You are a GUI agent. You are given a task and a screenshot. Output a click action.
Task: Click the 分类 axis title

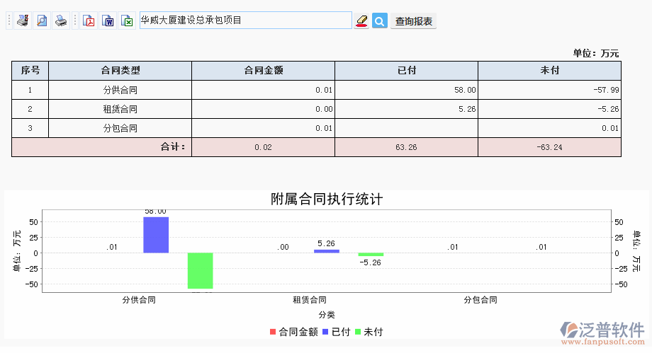pyautogui.click(x=327, y=315)
